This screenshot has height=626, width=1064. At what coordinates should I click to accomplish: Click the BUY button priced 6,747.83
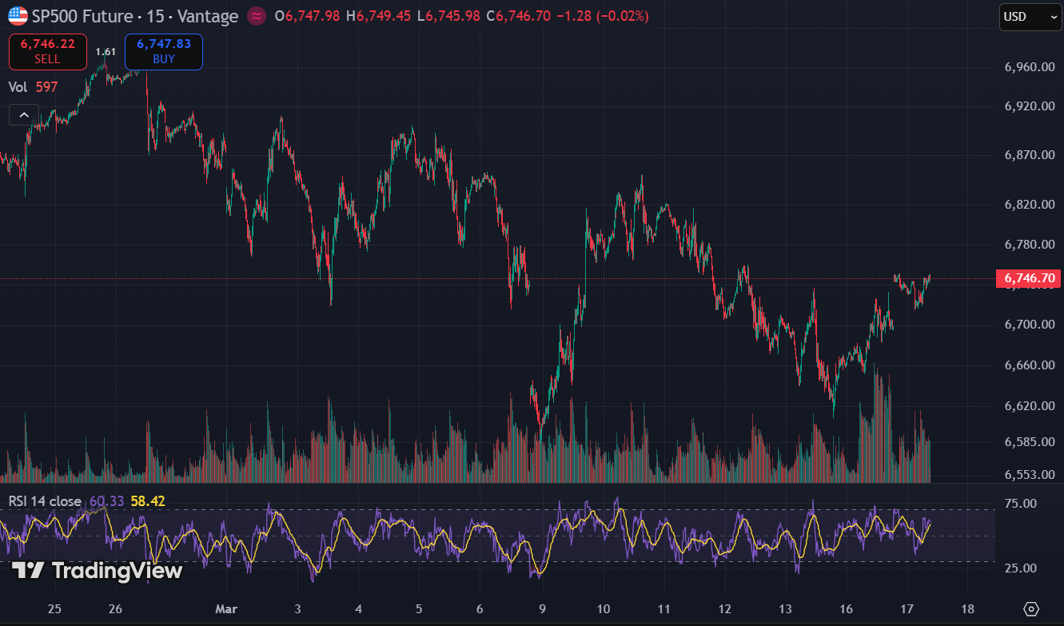163,51
